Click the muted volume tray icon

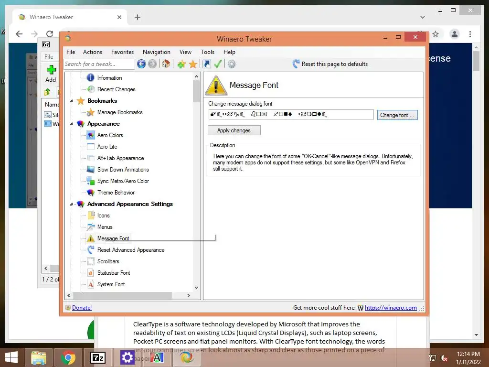pos(444,358)
